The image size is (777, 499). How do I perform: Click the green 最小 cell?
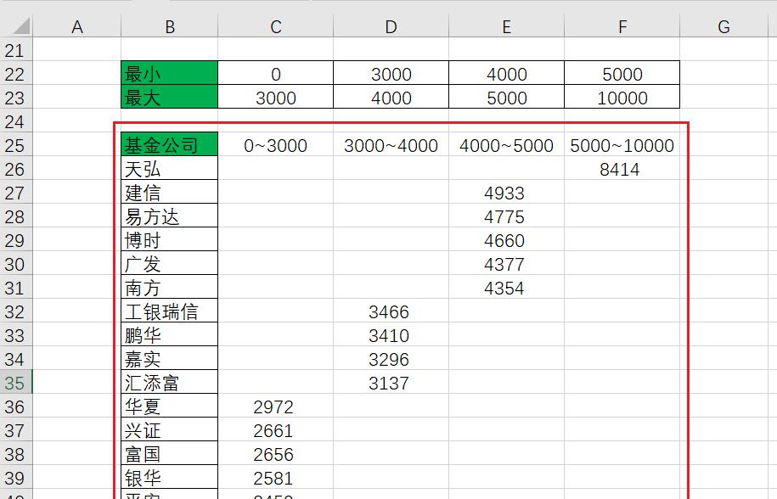point(170,73)
